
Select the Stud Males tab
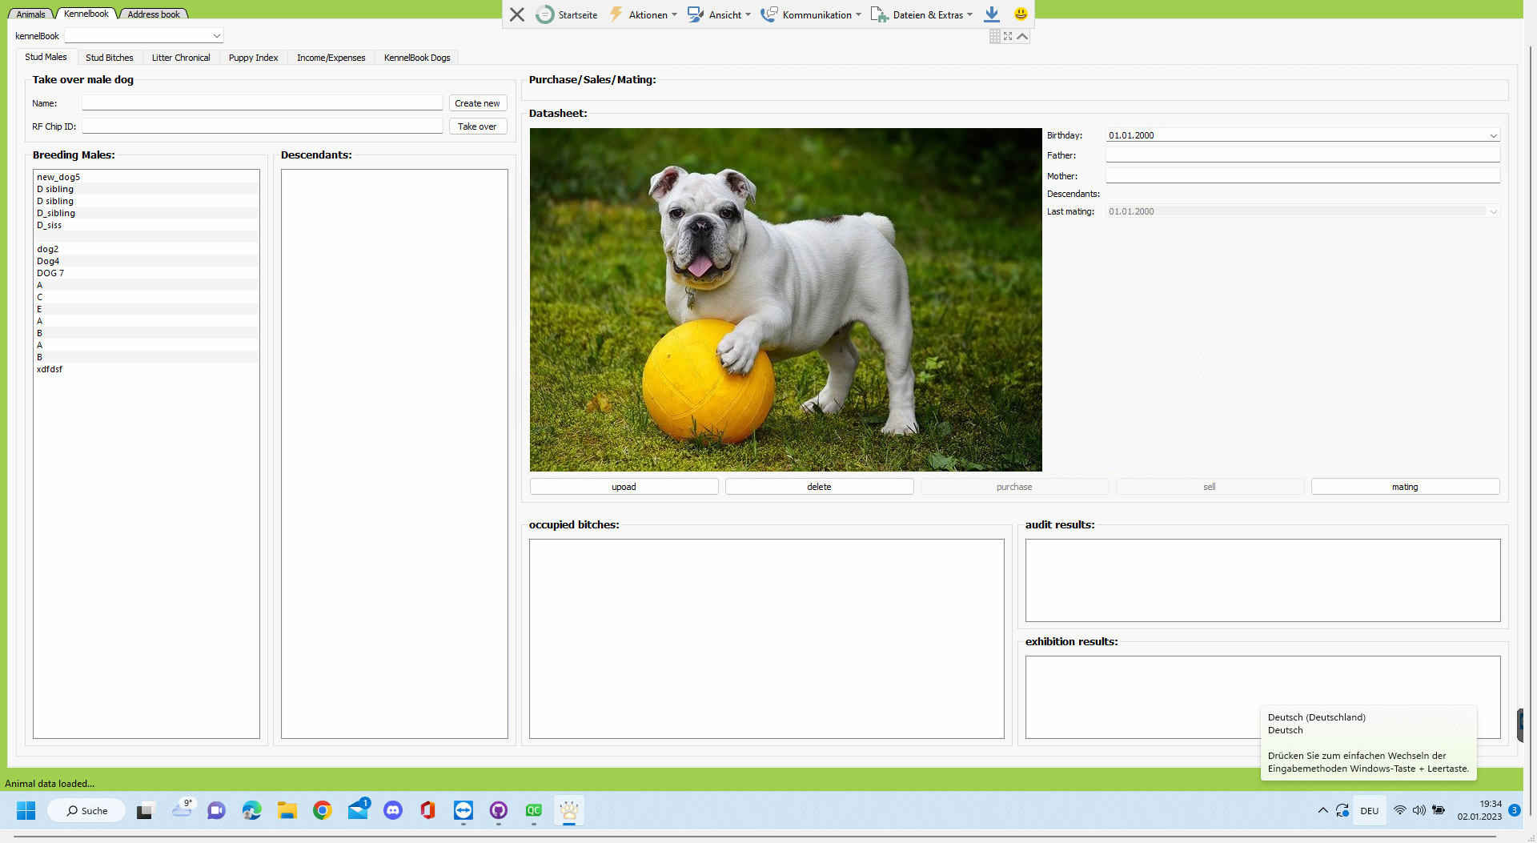46,57
